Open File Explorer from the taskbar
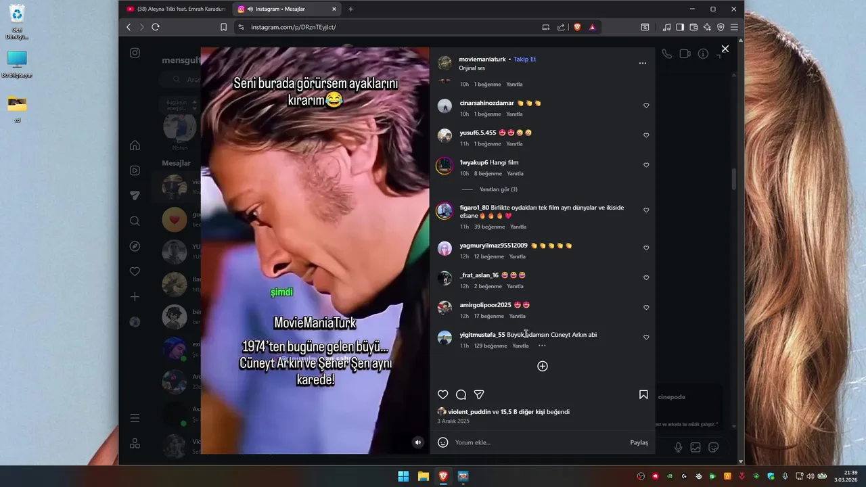Screen dimensions: 866x487 pos(423,476)
